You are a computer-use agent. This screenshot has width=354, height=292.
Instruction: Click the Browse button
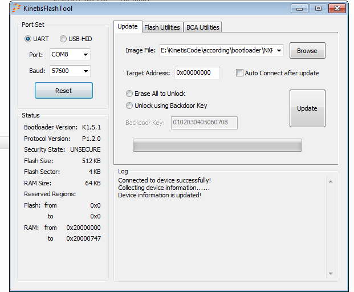[307, 51]
